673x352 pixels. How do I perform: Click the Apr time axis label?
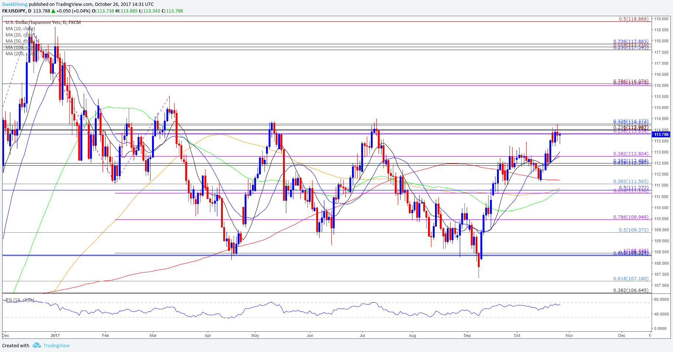tap(208, 335)
